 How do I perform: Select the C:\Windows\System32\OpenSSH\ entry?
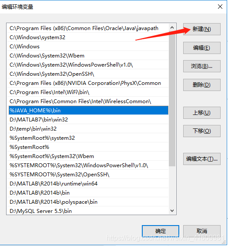click(87, 74)
